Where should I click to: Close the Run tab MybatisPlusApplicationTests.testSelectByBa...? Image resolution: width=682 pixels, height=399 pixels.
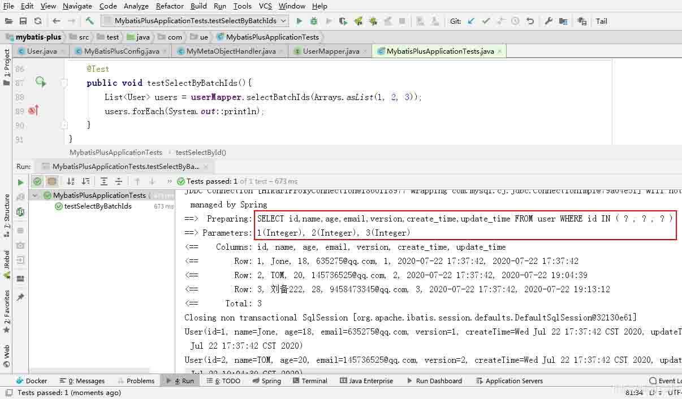click(206, 167)
